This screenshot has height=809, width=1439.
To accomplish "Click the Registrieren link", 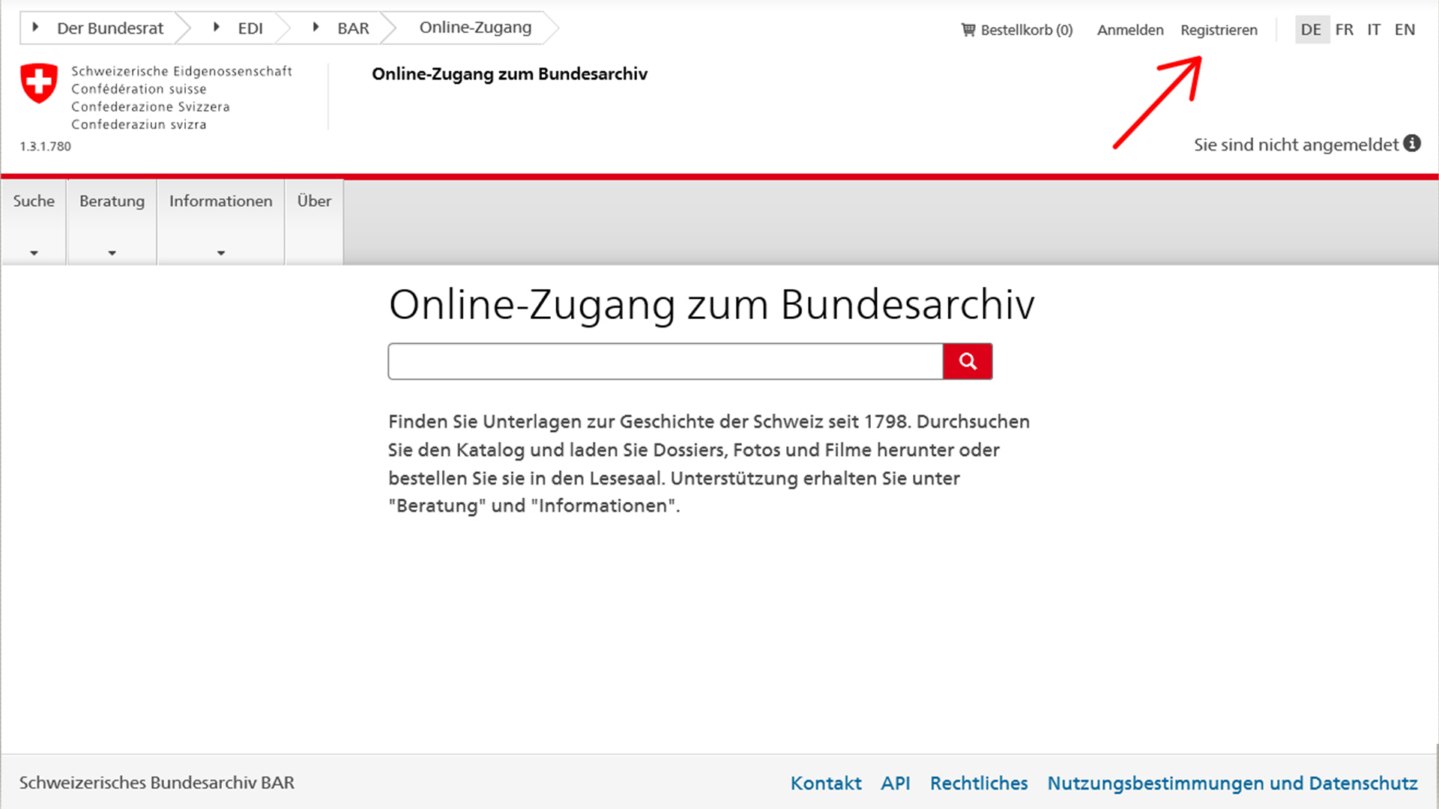I will click(1219, 30).
